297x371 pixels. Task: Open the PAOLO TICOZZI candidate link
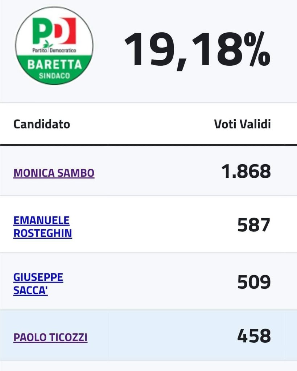coord(50,338)
